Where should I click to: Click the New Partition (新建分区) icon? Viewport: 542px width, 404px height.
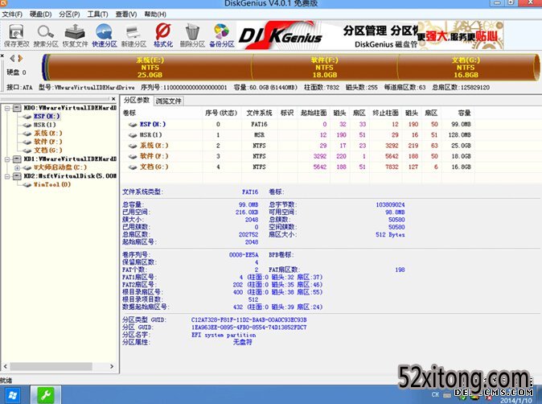(x=133, y=35)
